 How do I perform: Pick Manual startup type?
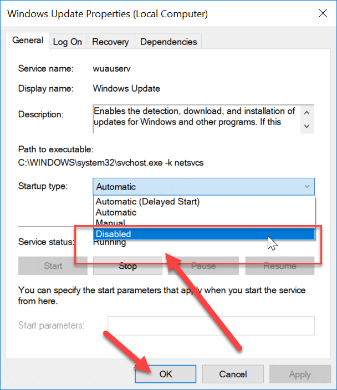tap(110, 223)
